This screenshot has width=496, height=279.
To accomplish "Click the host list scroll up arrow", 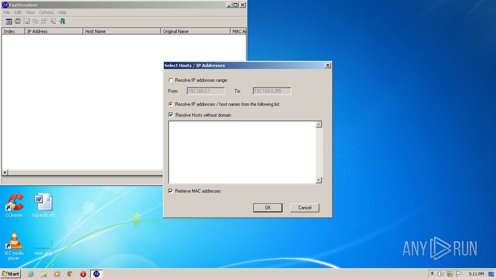I will click(319, 124).
